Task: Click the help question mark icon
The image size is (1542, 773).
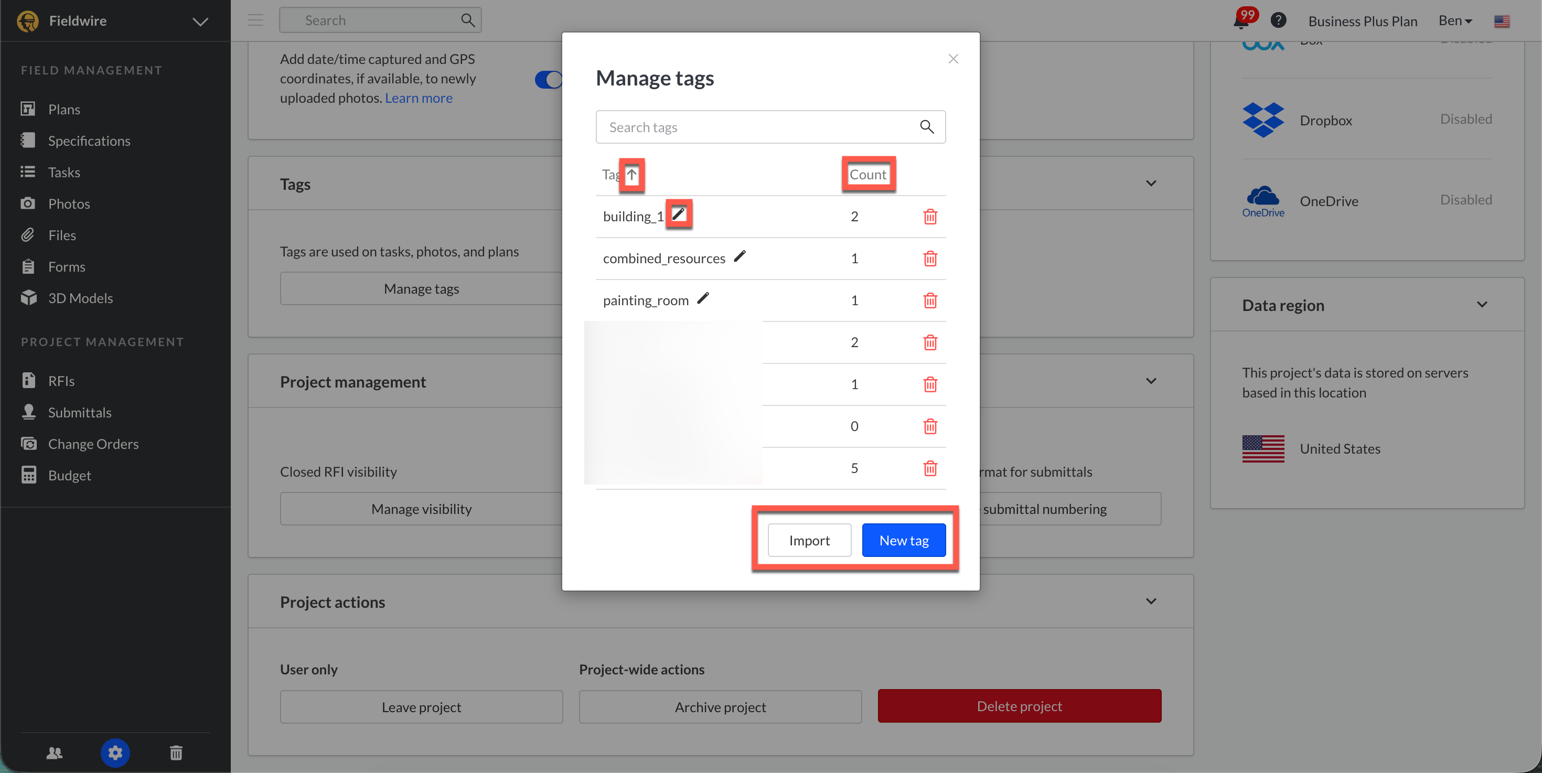Action: (1279, 20)
